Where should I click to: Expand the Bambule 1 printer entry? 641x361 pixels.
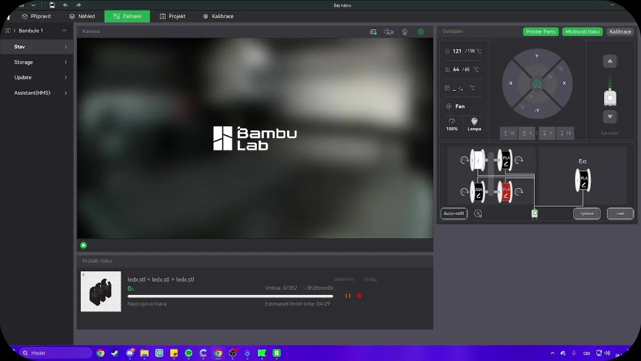pyautogui.click(x=14, y=31)
